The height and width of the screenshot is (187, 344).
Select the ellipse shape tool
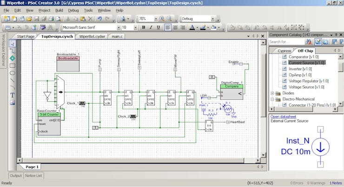pos(13,73)
